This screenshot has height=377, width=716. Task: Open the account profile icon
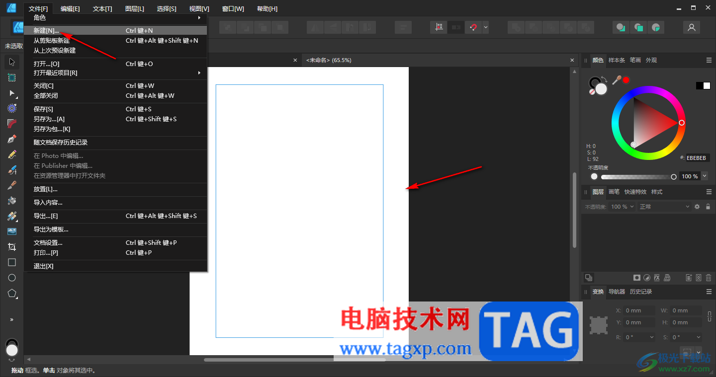(691, 27)
